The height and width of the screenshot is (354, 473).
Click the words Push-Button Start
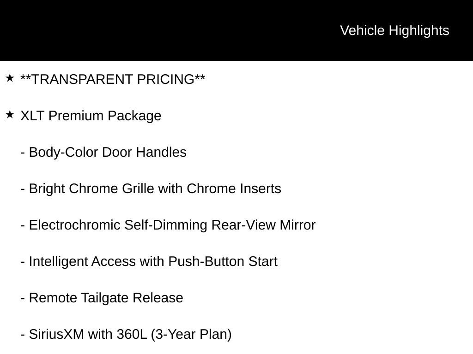coord(223,262)
